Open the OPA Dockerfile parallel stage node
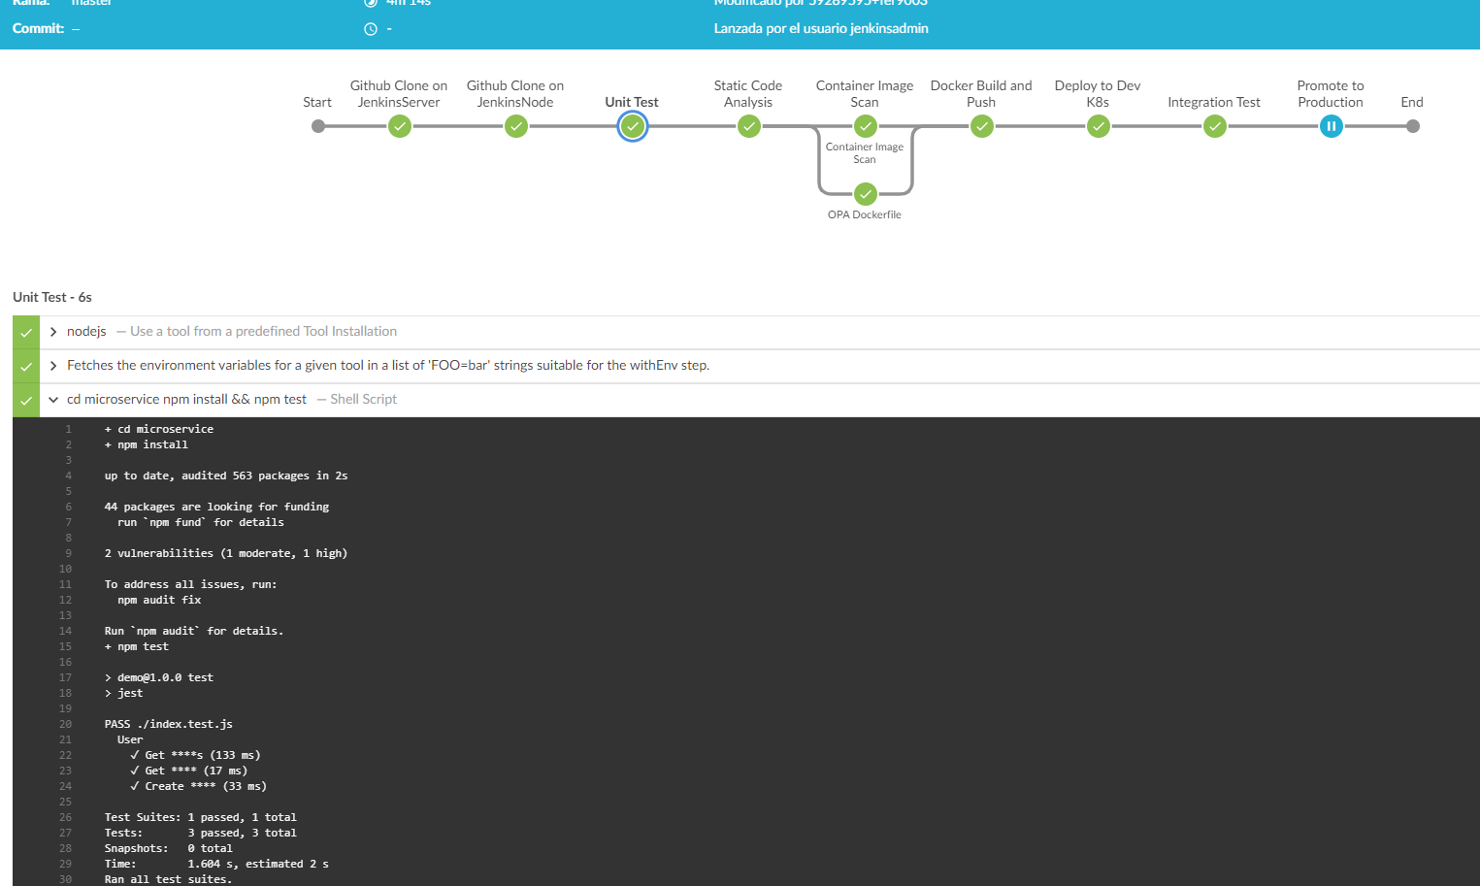This screenshot has width=1480, height=886. click(x=865, y=194)
